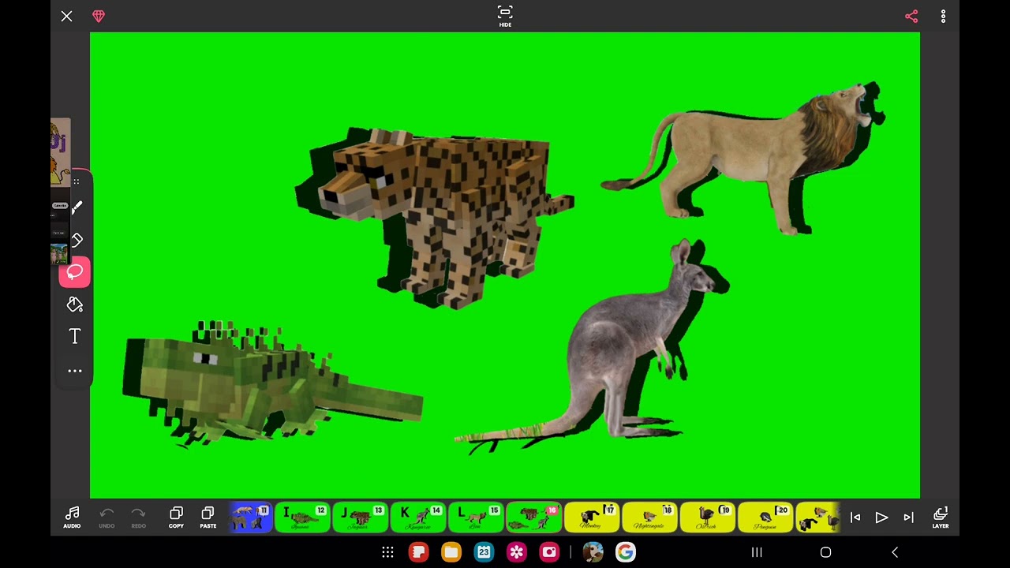1010x568 pixels.
Task: Open the red Flipboard-style app in taskbar
Action: pyautogui.click(x=419, y=552)
